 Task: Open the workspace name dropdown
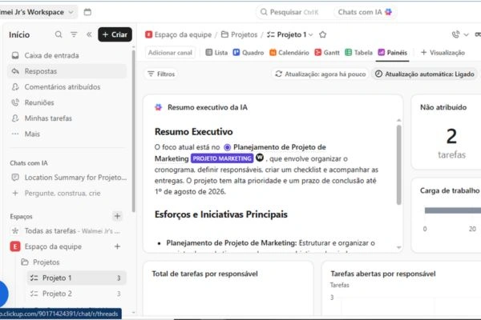pyautogui.click(x=37, y=12)
